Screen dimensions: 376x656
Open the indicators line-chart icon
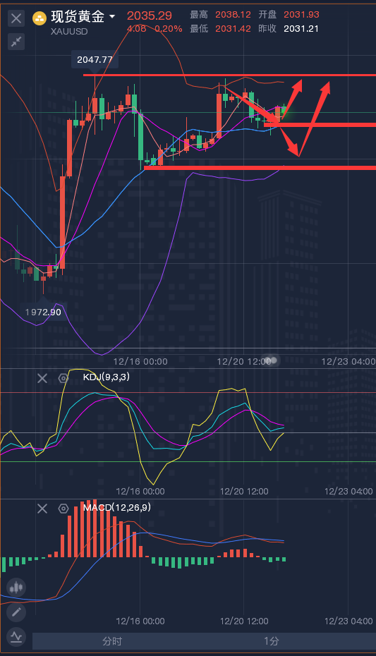(16, 637)
